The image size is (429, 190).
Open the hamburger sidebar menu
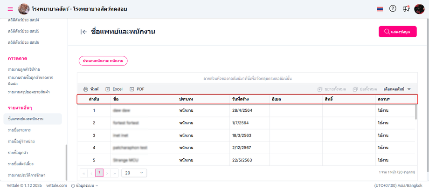pyautogui.click(x=10, y=9)
